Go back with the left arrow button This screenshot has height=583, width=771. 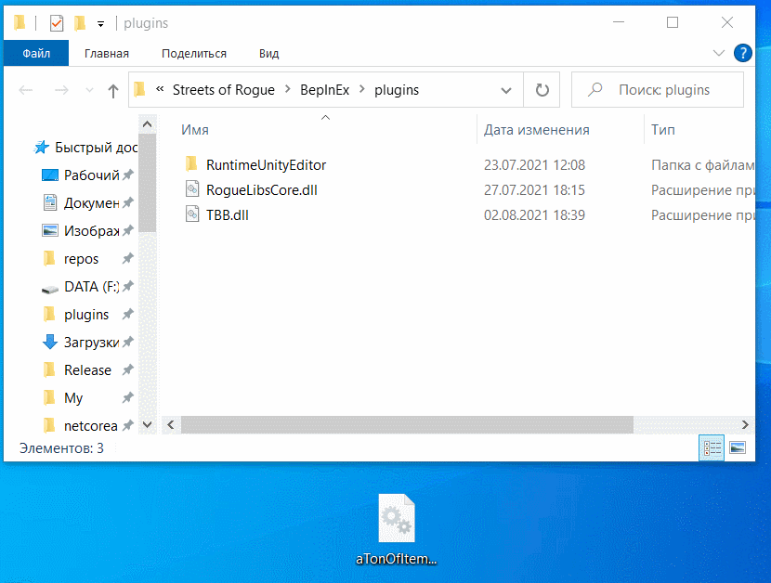coord(26,90)
